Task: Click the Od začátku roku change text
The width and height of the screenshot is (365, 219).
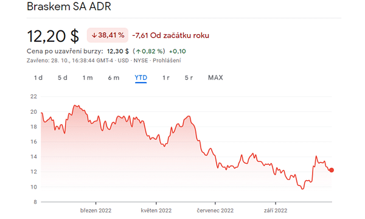Action: (x=179, y=35)
